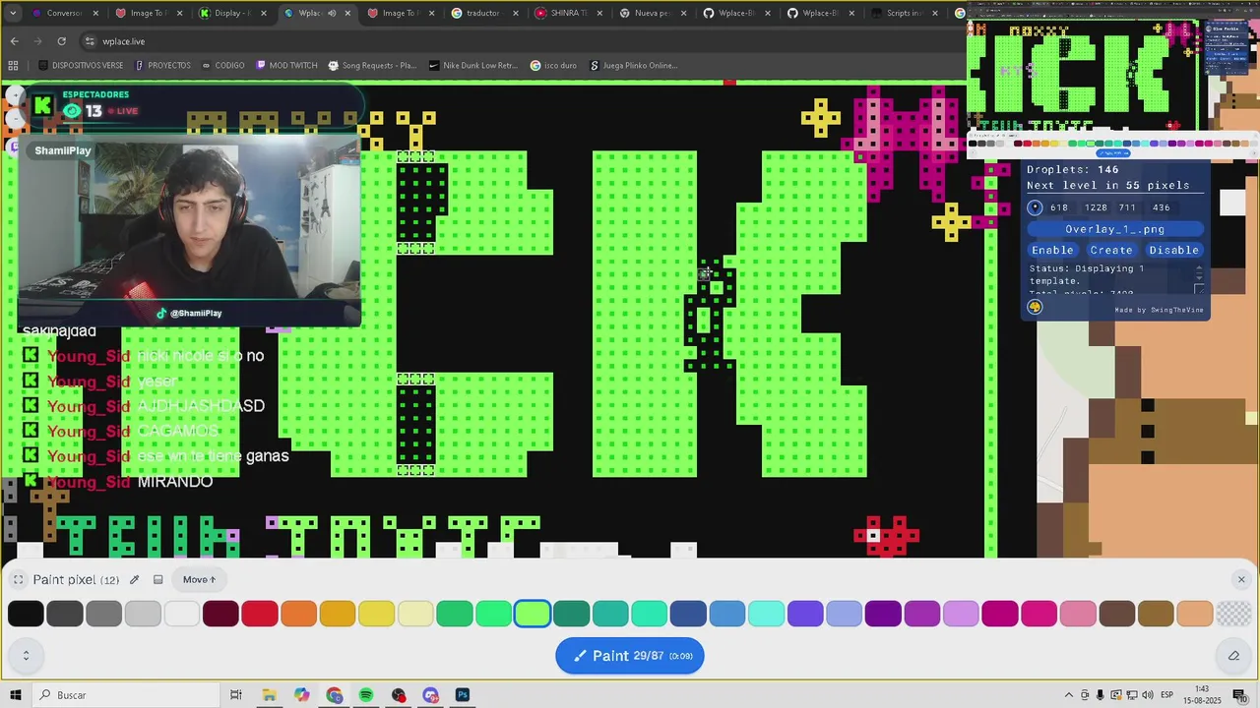Open the browser apps grid icon

coord(14,66)
